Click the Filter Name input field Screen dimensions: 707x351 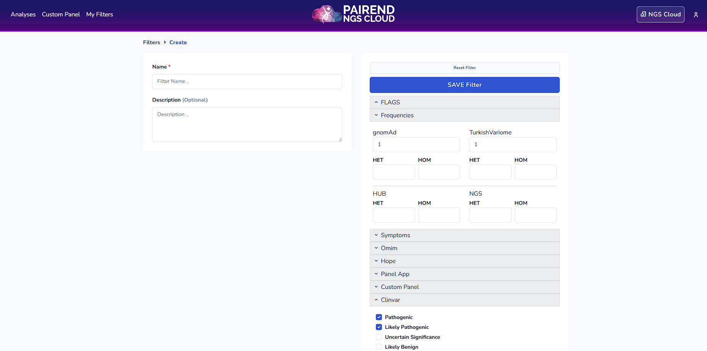tap(247, 81)
